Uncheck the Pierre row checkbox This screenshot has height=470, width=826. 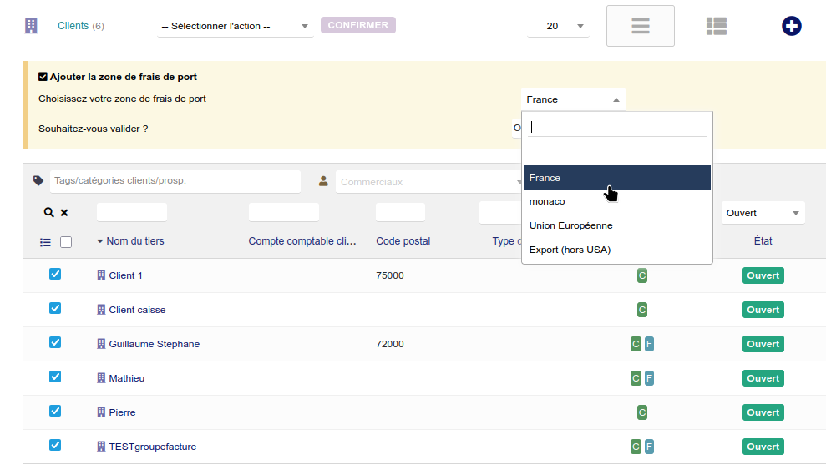tap(55, 411)
